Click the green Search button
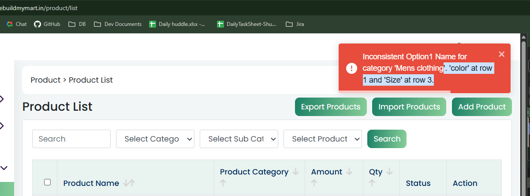 387,139
